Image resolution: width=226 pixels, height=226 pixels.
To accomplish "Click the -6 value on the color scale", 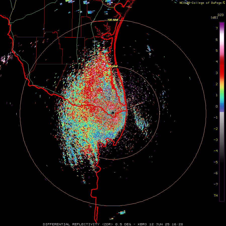I will click(x=216, y=173).
